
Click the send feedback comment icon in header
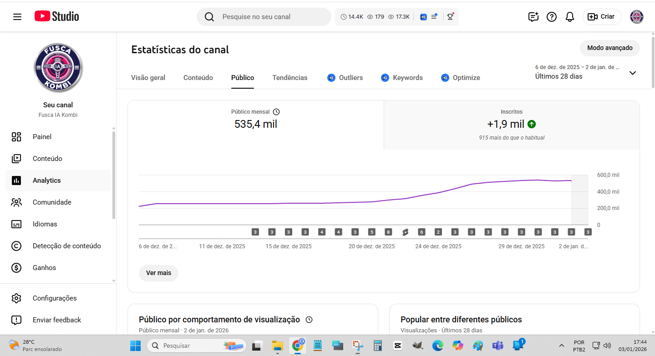[533, 17]
